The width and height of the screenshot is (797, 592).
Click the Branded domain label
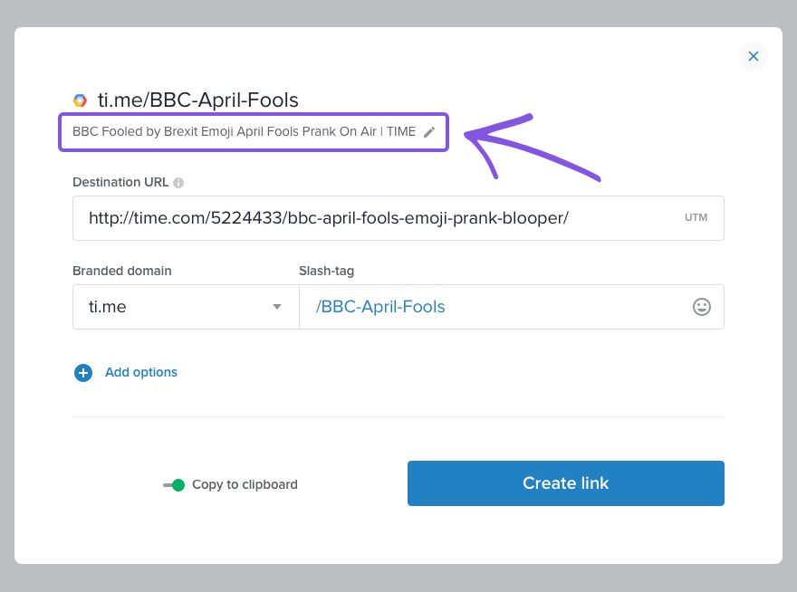click(122, 271)
